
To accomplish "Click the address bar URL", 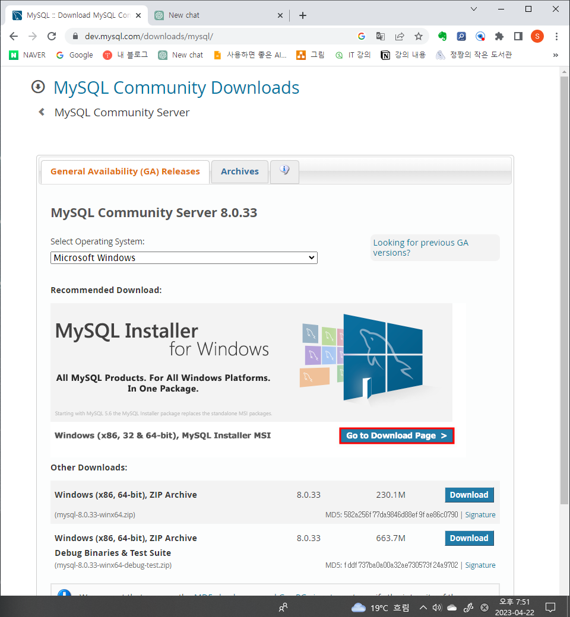I will pyautogui.click(x=149, y=36).
